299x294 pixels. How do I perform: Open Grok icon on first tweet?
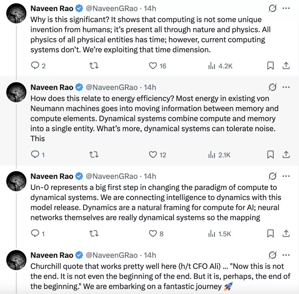pos(272,8)
